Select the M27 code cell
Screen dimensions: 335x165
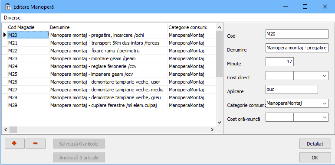tap(28, 90)
